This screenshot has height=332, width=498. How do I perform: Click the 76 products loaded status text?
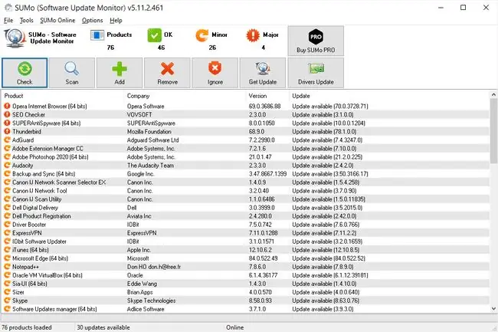tap(27, 327)
